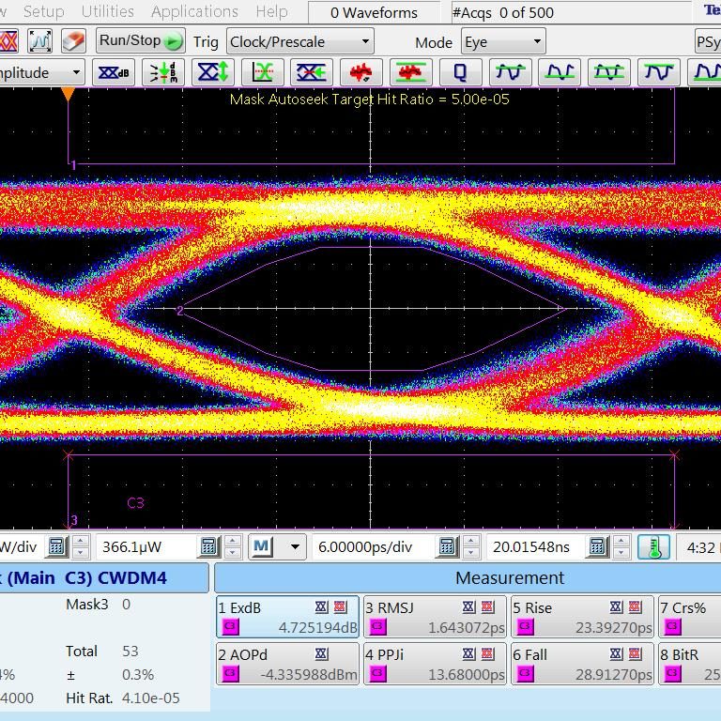
Task: Toggle the blue eye icon in 3 RMSJ cell
Action: click(x=469, y=607)
